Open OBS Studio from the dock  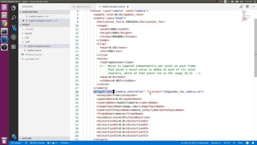point(4,47)
